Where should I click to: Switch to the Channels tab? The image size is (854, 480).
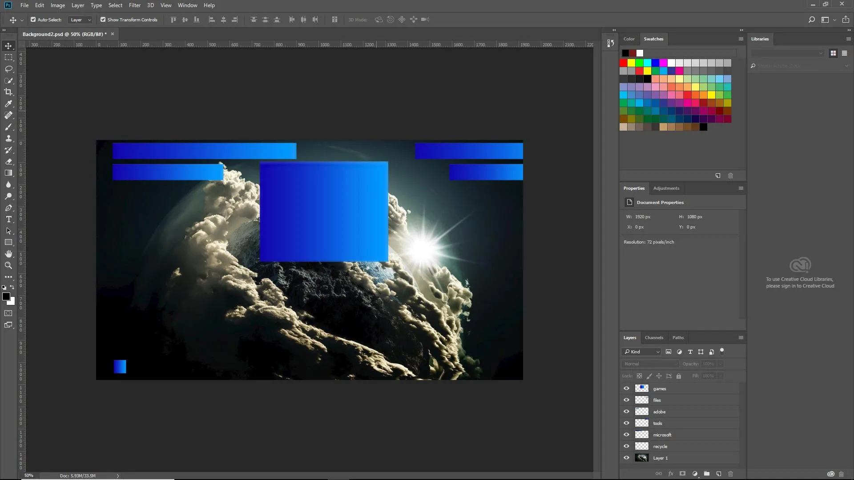tap(654, 337)
